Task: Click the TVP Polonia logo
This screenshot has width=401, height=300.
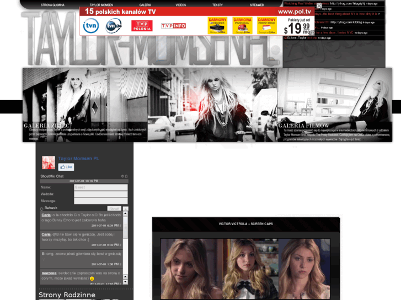Action: pos(142,26)
